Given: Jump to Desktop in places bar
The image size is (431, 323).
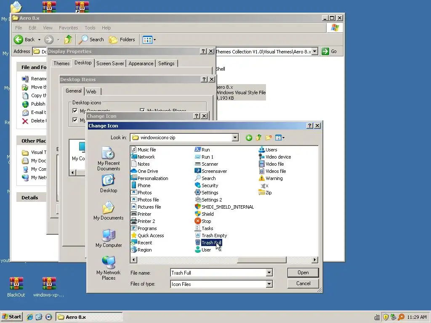Looking at the screenshot, I should coord(109,184).
